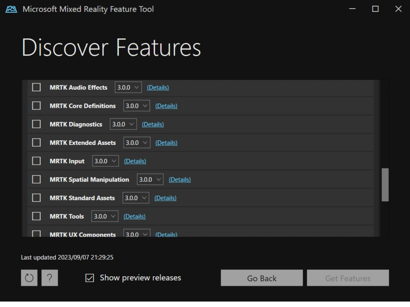
Task: Open Details link for MRTK Core Definitions
Action: (x=166, y=106)
